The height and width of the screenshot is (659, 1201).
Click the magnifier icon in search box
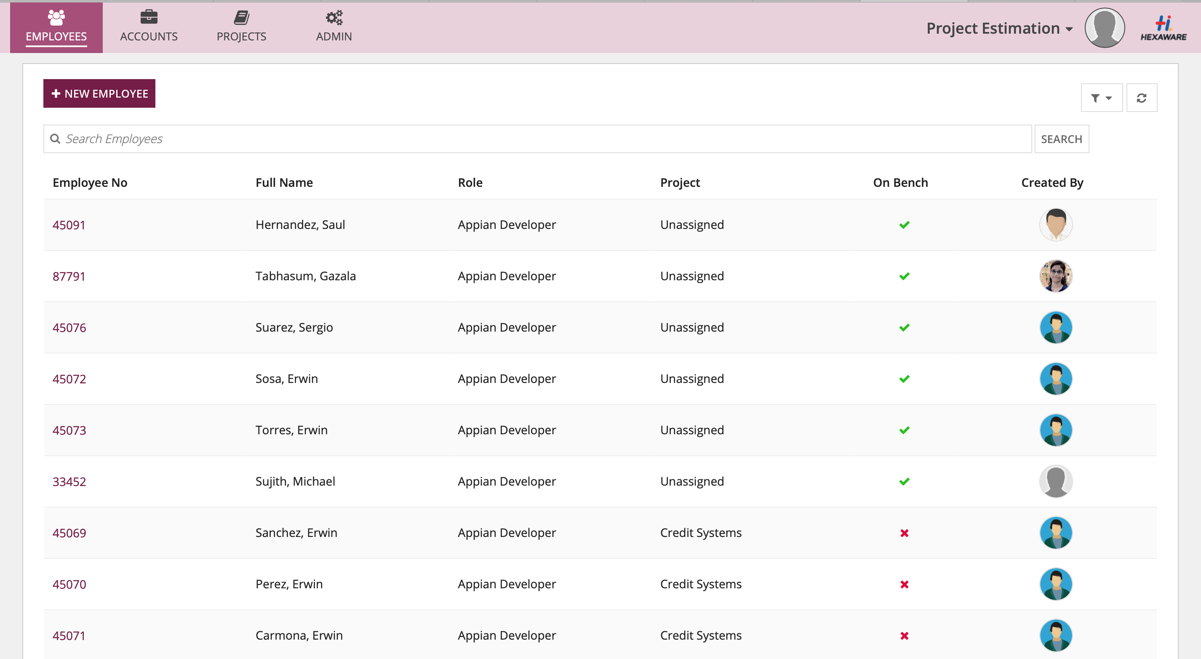(x=55, y=139)
